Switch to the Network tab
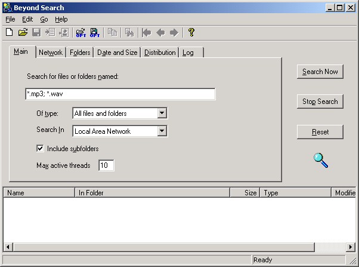Screen dimensions: 359x267 (51, 53)
